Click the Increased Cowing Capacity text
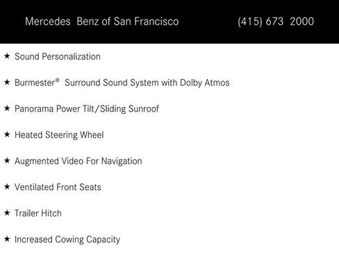This screenshot has width=339, height=254. (67, 239)
